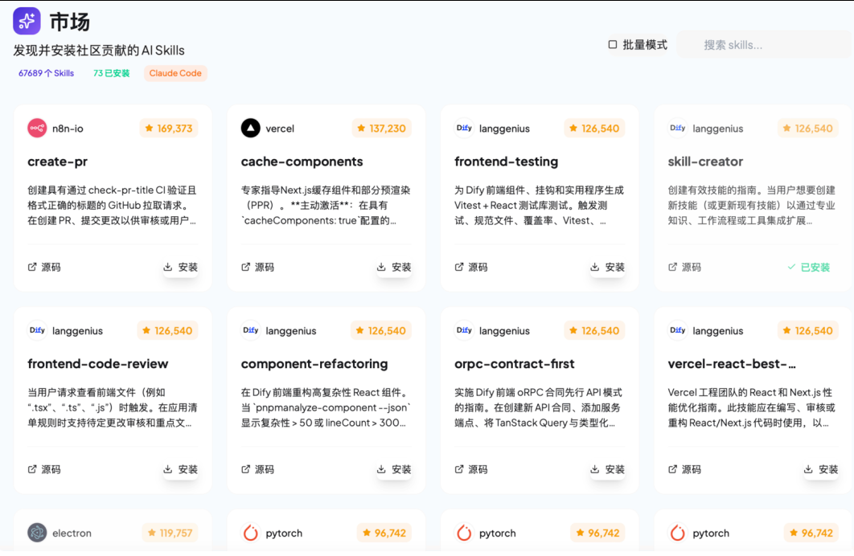854x556 pixels.
Task: Click 已安装 status on skill-creator card
Action: (809, 267)
